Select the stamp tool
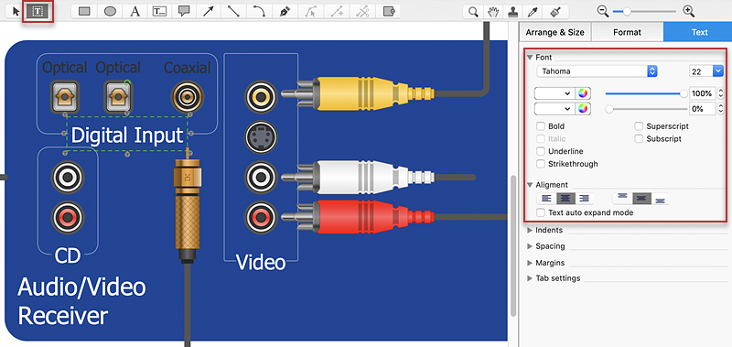732x347 pixels. click(x=513, y=12)
